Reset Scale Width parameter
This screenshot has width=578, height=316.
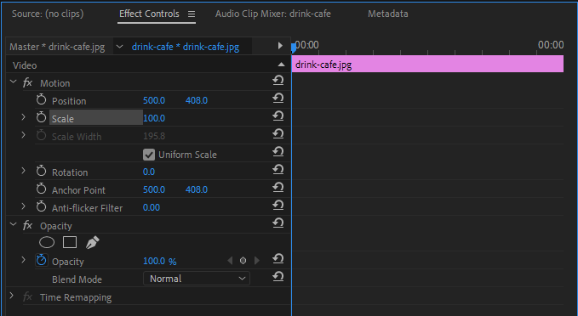coord(278,133)
